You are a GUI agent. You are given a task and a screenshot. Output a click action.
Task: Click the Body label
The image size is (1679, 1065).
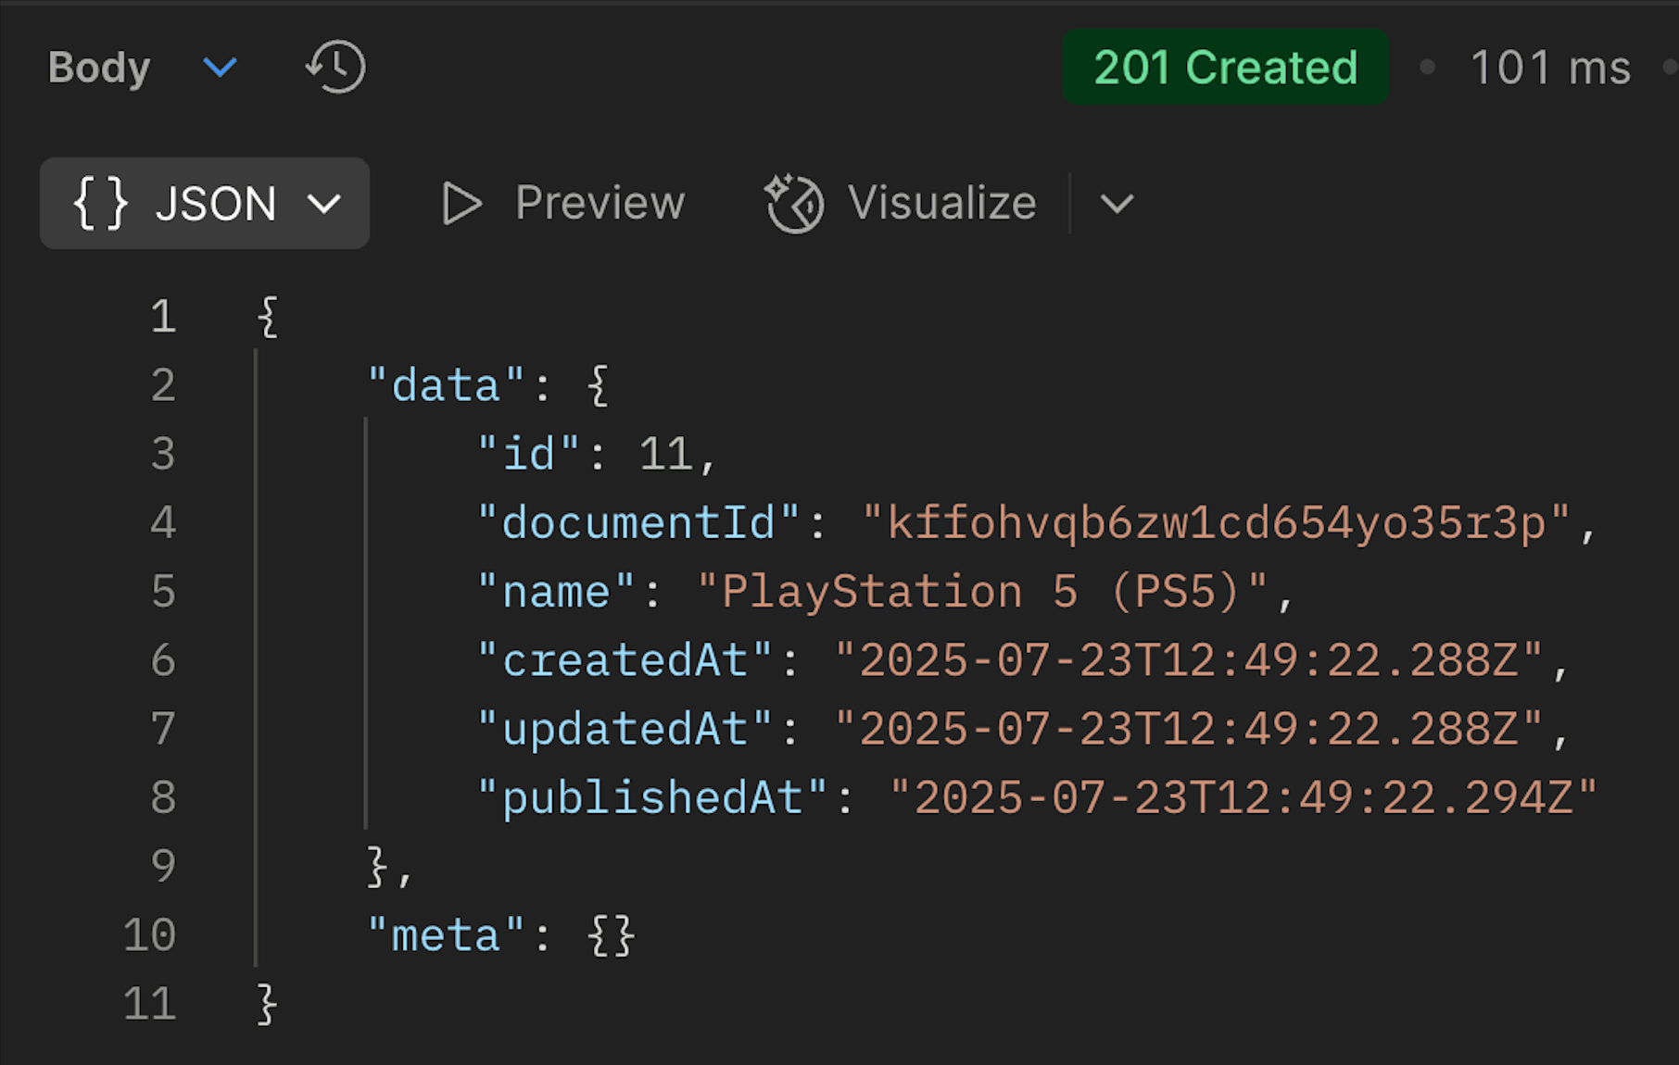click(99, 68)
